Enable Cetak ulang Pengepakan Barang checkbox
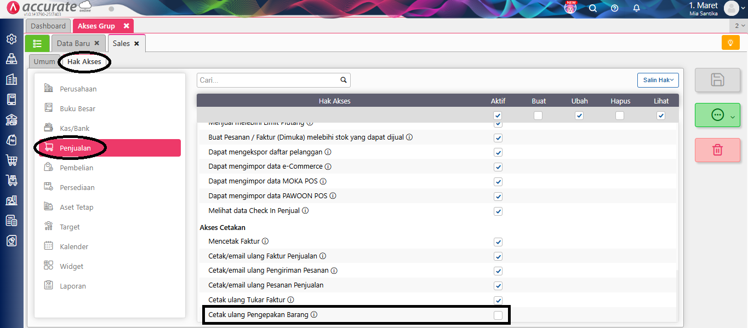 [498, 315]
